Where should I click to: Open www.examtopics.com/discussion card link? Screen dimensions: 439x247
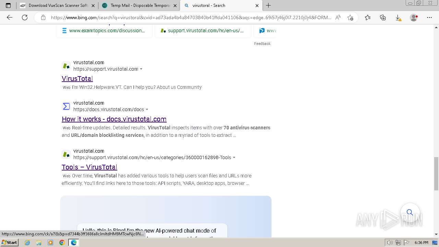pyautogui.click(x=107, y=31)
